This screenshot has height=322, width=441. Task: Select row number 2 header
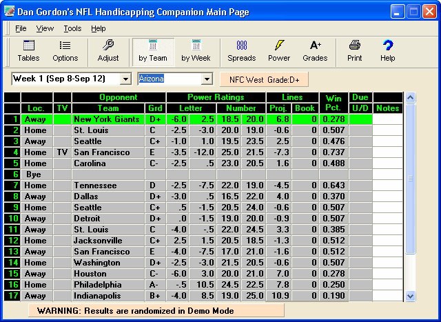coord(12,130)
